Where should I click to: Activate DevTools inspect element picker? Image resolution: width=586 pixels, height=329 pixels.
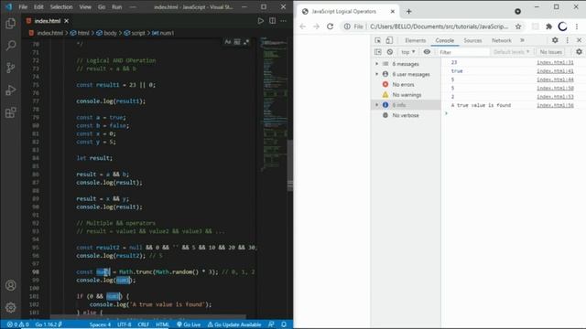tap(378, 40)
